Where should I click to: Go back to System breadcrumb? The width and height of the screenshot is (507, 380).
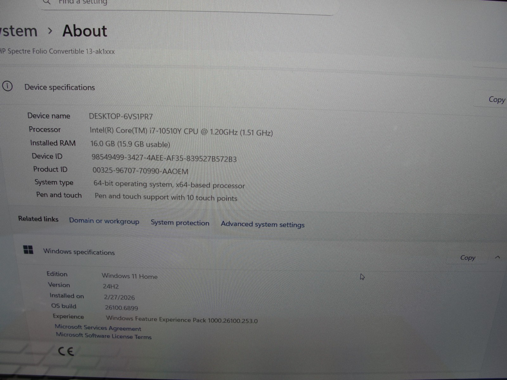pyautogui.click(x=19, y=31)
